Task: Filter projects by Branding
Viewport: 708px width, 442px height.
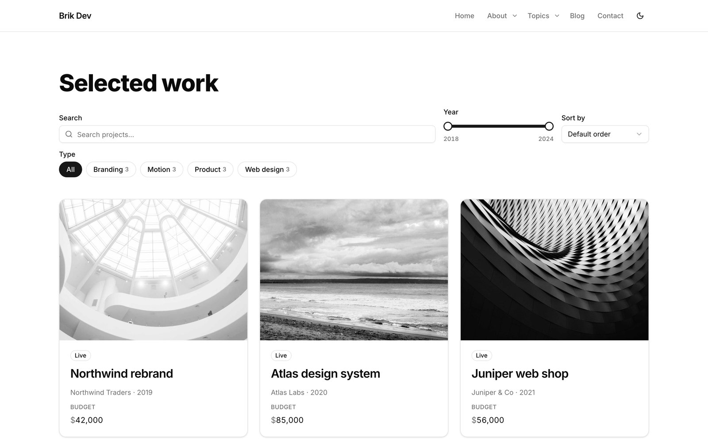Action: 111,169
